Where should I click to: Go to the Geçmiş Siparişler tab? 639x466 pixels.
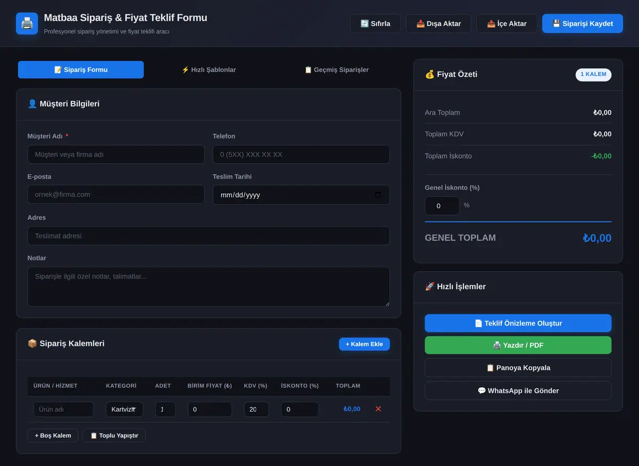337,70
